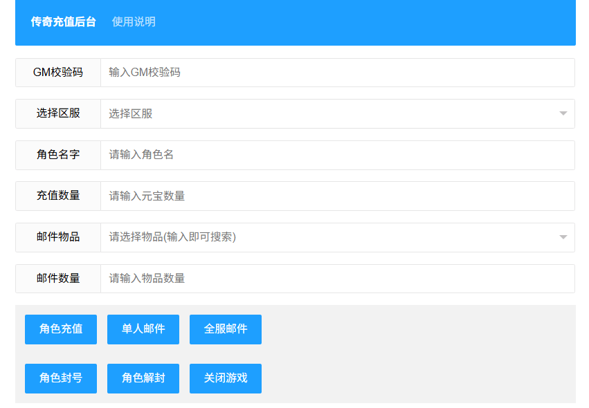This screenshot has height=408, width=589.
Task: Click the 角色解封 unban character button
Action: coord(143,378)
